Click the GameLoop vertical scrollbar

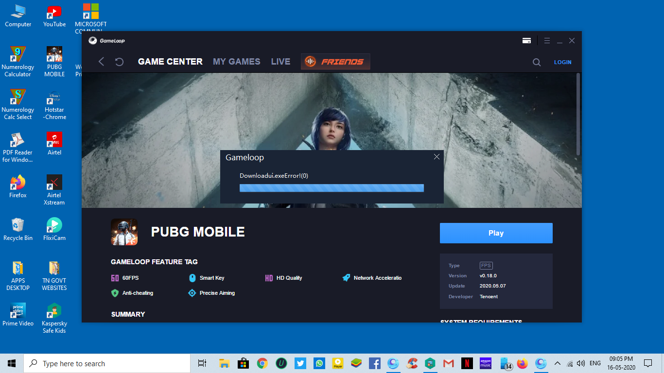point(578,114)
